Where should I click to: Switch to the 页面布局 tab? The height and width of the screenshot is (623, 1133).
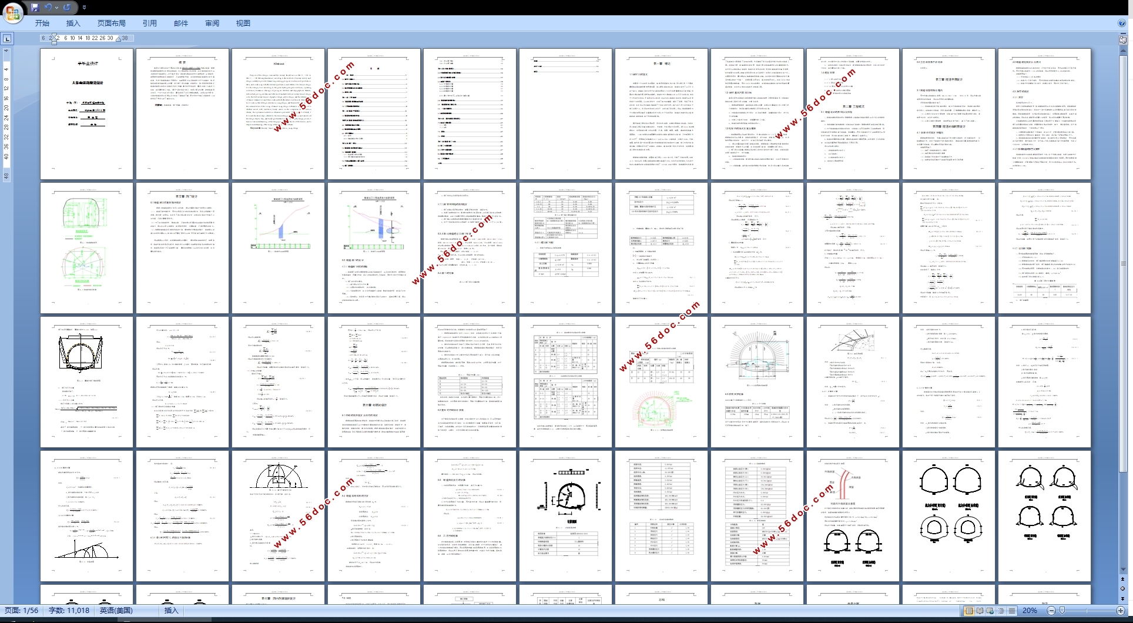(x=112, y=24)
